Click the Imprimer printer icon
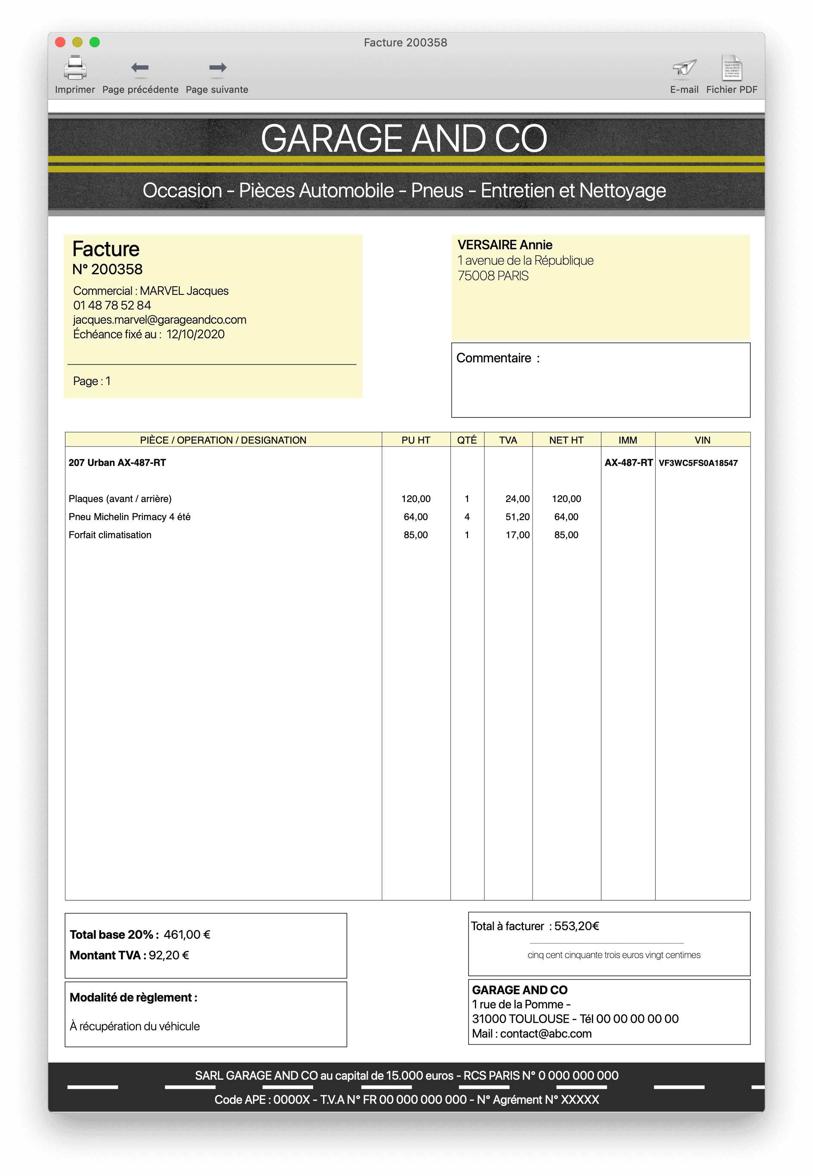The width and height of the screenshot is (813, 1176). [x=75, y=67]
